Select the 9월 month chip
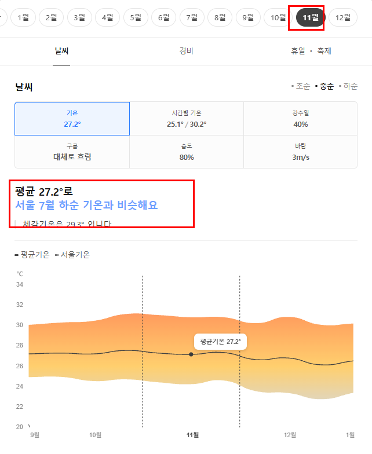This screenshot has height=454, width=372. tap(248, 17)
